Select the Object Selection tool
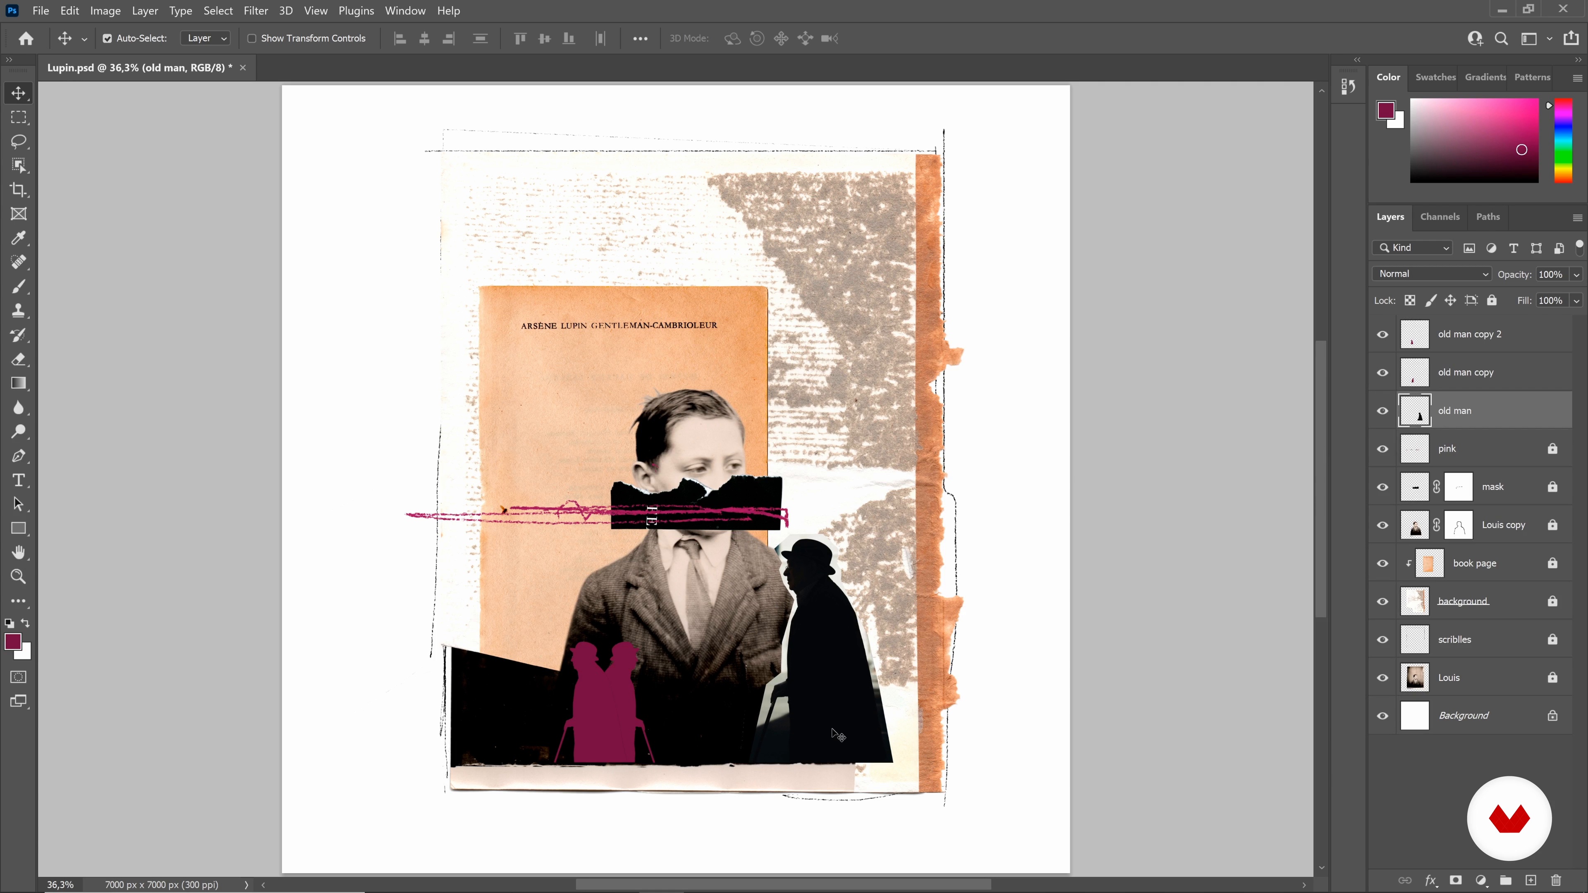This screenshot has width=1588, height=893. pyautogui.click(x=19, y=165)
